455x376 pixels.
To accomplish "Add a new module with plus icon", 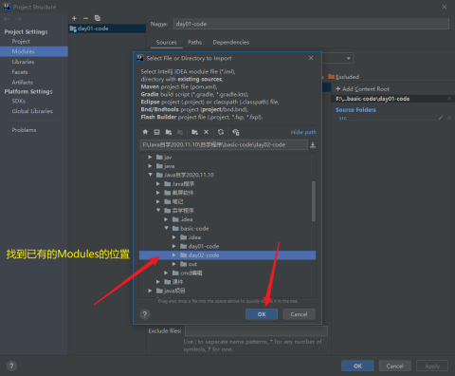I will coord(74,18).
